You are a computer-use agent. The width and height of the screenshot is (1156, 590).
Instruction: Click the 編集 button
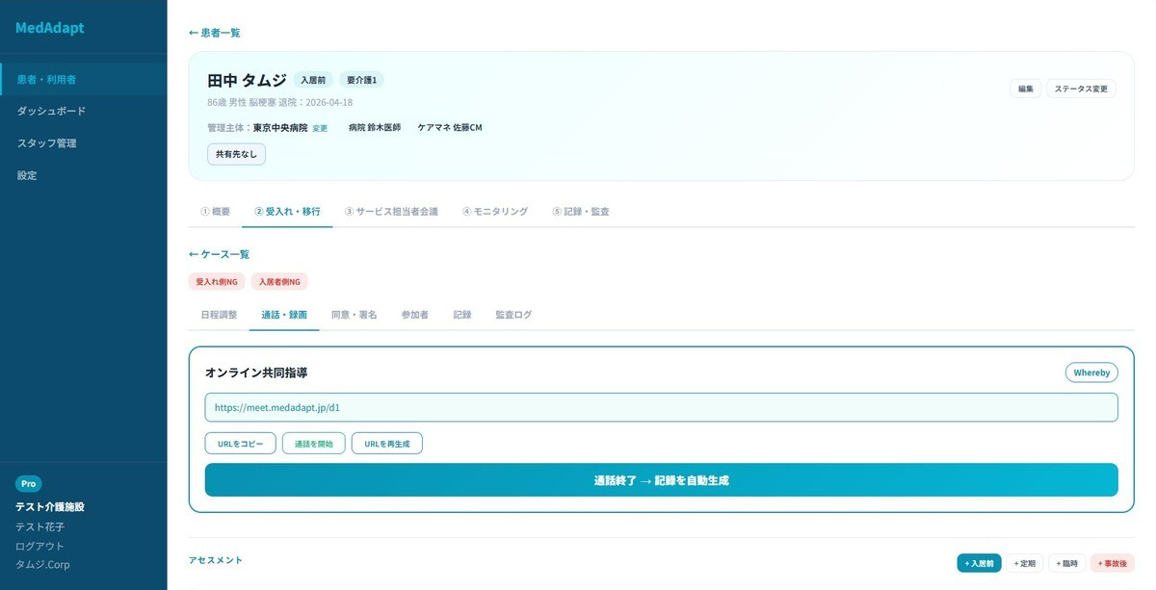(1026, 89)
